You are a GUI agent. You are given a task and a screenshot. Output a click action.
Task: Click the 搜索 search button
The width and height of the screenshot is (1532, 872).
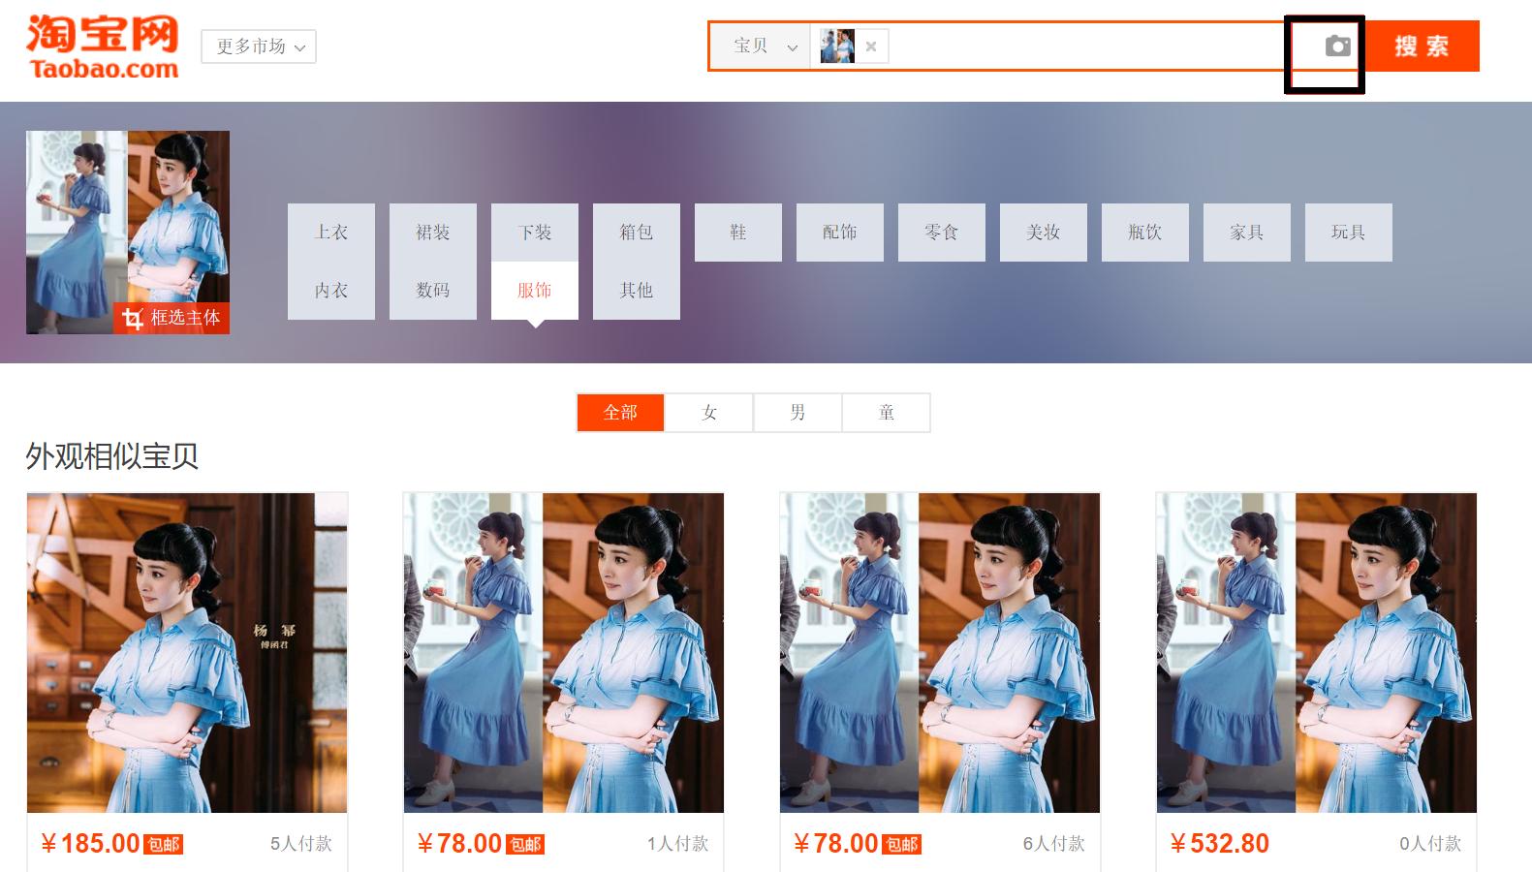pyautogui.click(x=1422, y=46)
